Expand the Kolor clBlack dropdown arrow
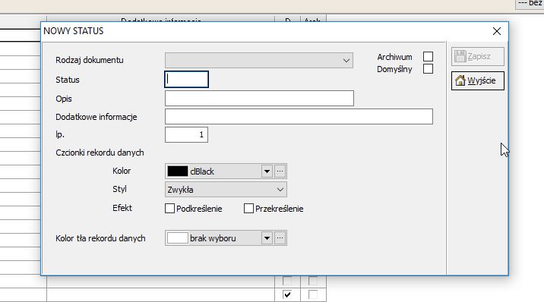This screenshot has height=302, width=544. [267, 171]
